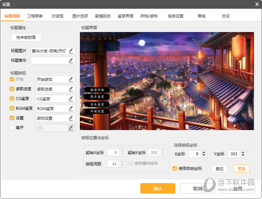The width and height of the screenshot is (262, 199).
Task: Enable the 离开 button checkbox
Action: pos(12,127)
